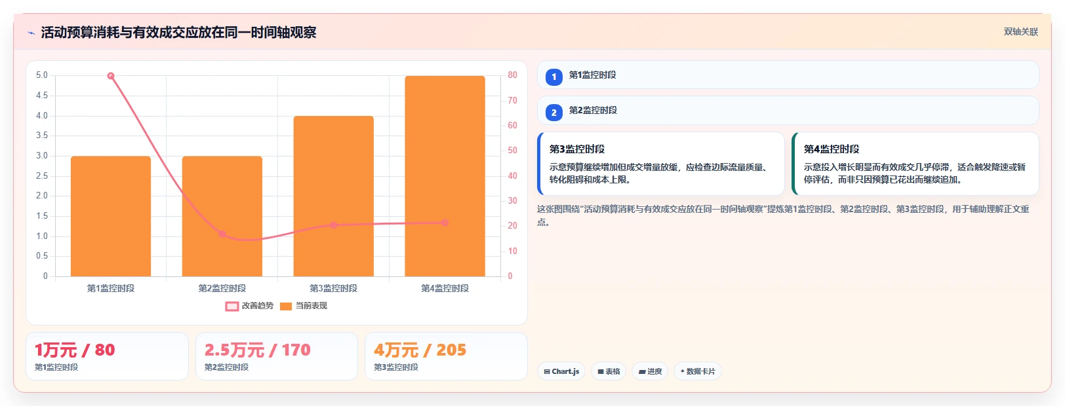Screen dimensions: 1065x406
Task: Click the icon inside the Chart.js tag
Action: pos(547,371)
